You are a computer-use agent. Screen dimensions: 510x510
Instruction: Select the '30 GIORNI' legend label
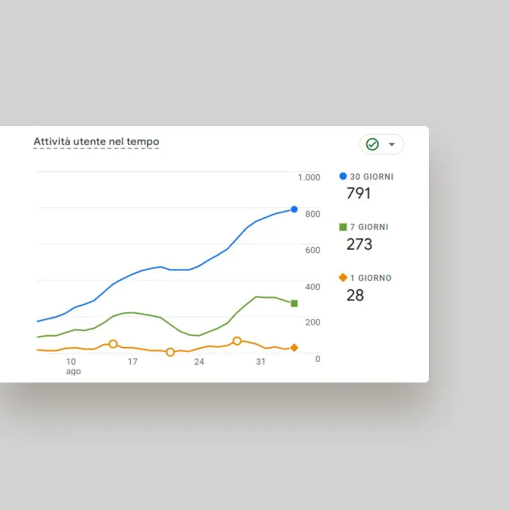pyautogui.click(x=372, y=177)
